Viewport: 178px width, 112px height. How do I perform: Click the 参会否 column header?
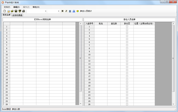[127, 24]
